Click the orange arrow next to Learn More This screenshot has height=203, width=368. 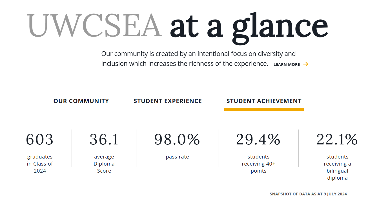point(306,64)
